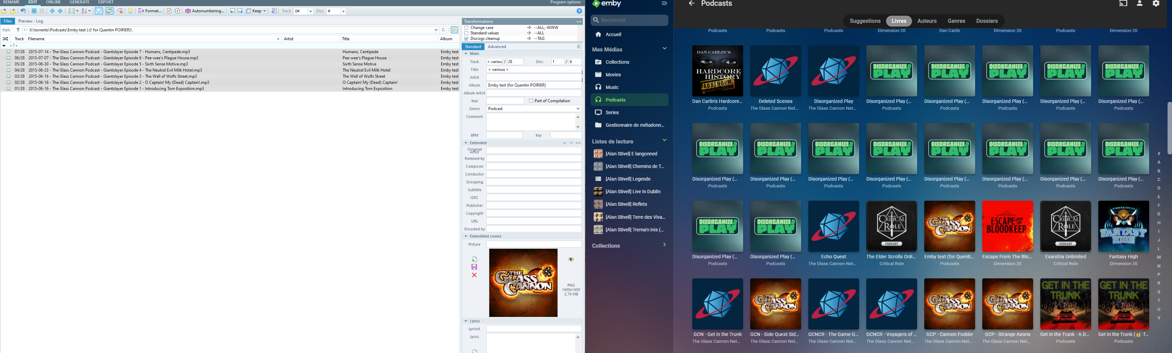This screenshot has width=1172, height=353.
Task: Click the open folder icon in the toolbar
Action: (4, 11)
